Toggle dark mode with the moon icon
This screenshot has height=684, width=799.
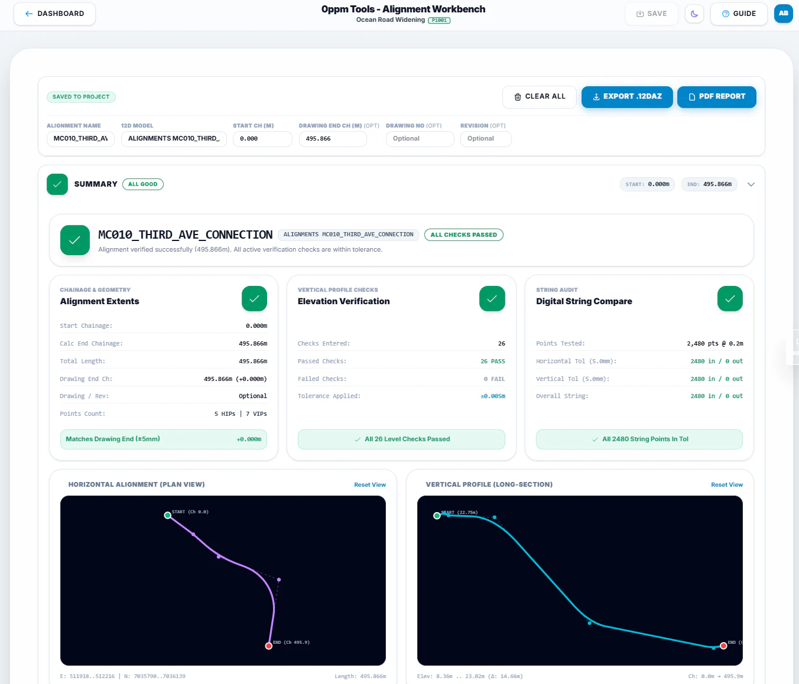tap(694, 14)
